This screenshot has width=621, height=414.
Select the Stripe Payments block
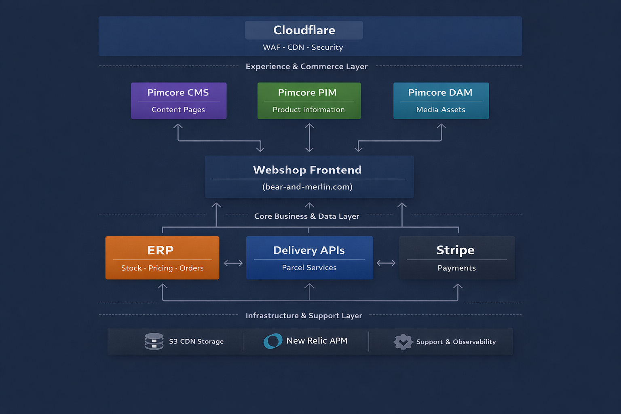[457, 258]
